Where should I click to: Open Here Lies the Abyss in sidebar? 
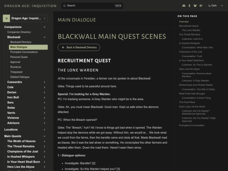coord(21,167)
